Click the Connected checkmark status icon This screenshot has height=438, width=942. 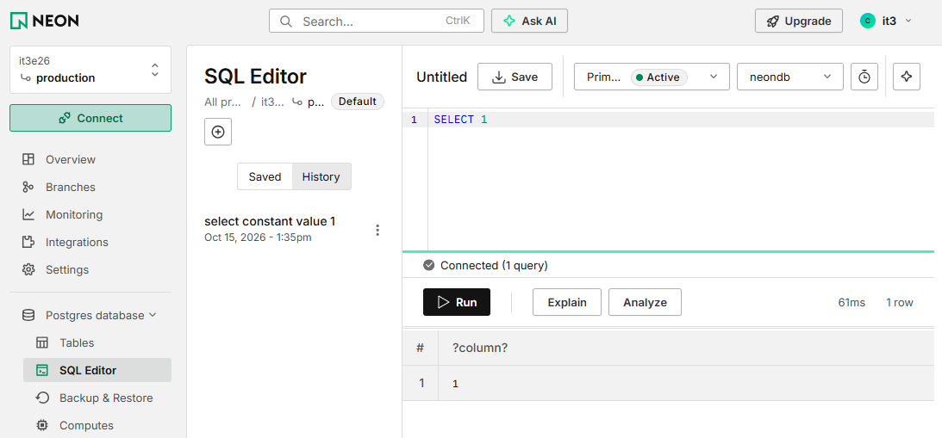tap(429, 265)
